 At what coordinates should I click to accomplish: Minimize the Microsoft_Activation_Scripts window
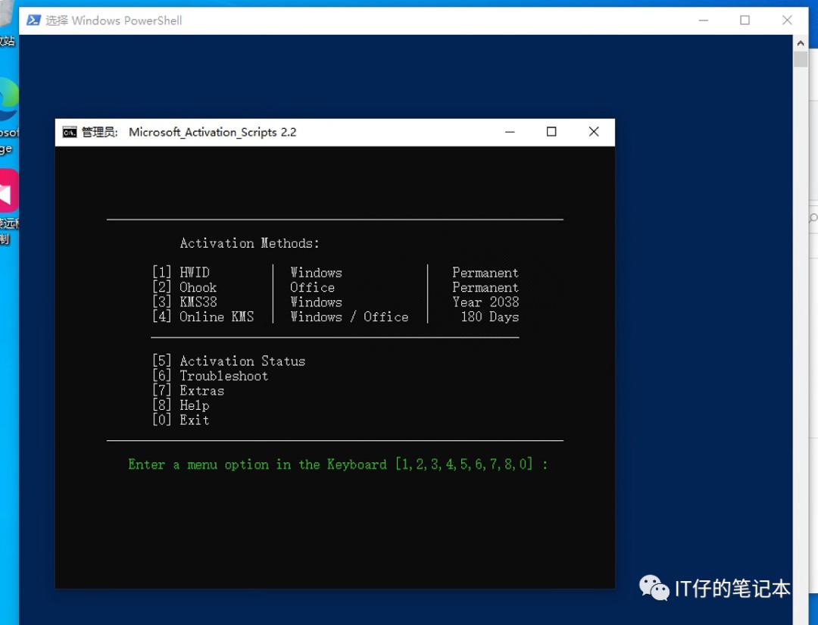coord(510,132)
